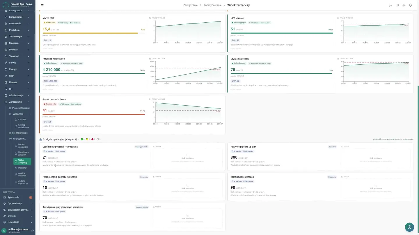The width and height of the screenshot is (419, 235).
Task: Collapse the Zarządzanie menu chevron
Action: tap(29, 102)
